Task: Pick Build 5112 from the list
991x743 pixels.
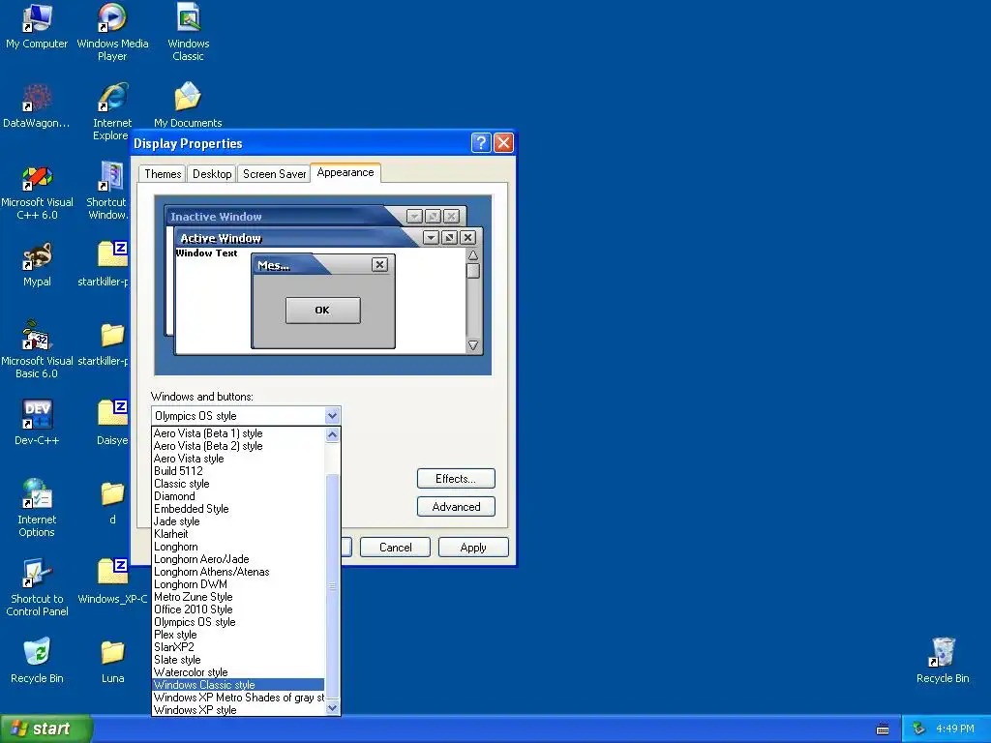Action: click(x=238, y=471)
